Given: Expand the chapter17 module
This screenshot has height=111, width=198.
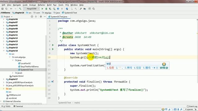Looking at the screenshot, I should [x=3, y=79].
